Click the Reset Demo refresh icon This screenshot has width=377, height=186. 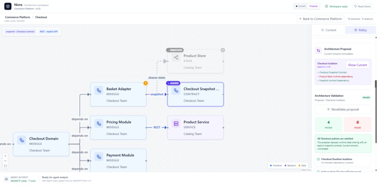(x=355, y=7)
